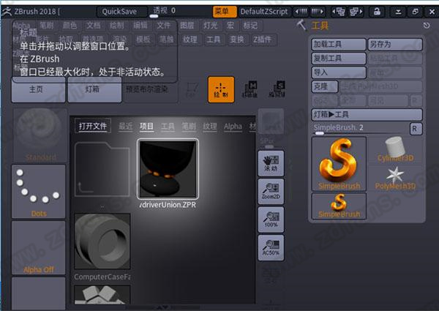Select the large golden SimpleBrush tool

tap(339, 164)
